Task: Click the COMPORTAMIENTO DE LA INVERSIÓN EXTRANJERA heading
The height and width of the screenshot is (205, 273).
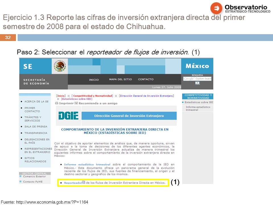Action: tap(115, 131)
